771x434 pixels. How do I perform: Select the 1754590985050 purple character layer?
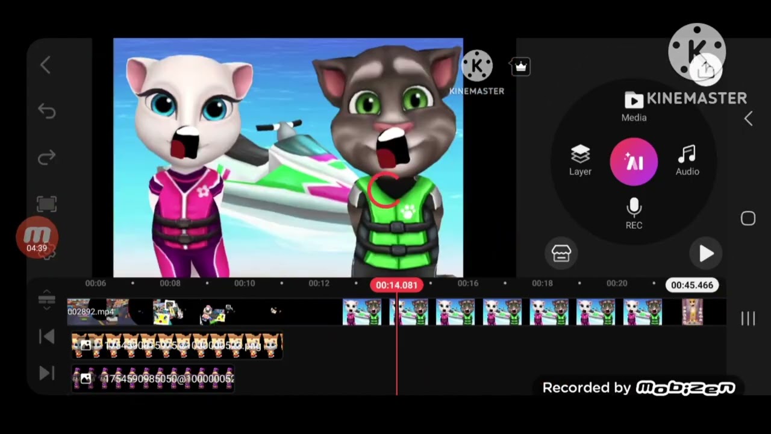tap(153, 379)
